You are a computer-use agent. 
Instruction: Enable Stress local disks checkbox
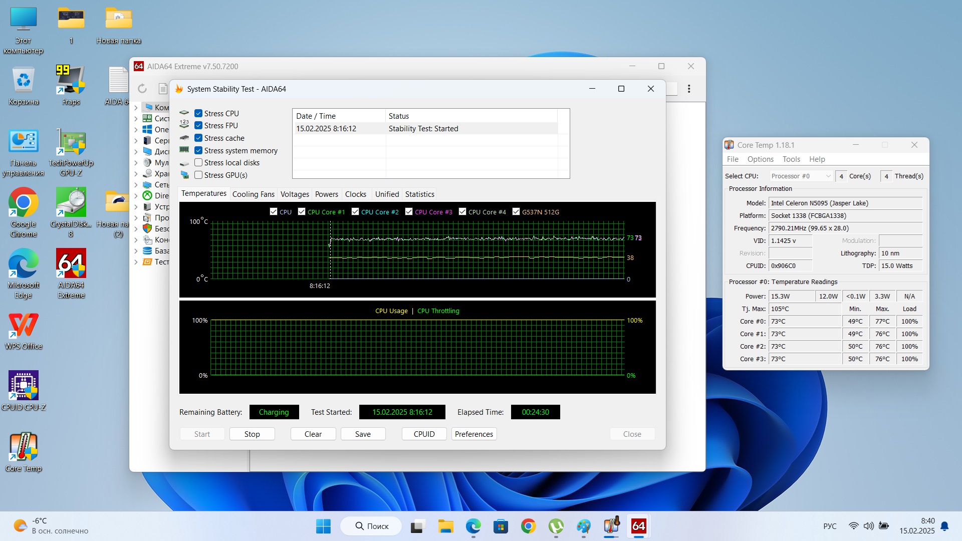(198, 163)
